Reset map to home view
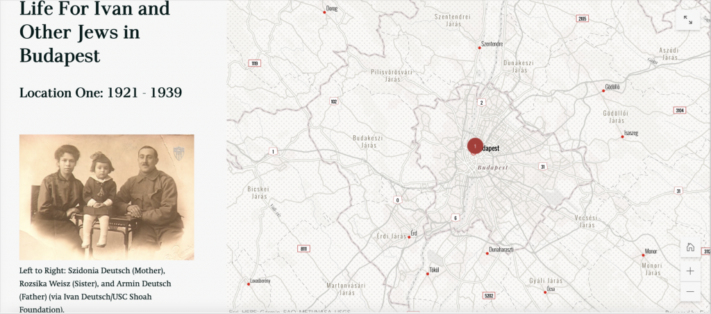 coord(690,247)
